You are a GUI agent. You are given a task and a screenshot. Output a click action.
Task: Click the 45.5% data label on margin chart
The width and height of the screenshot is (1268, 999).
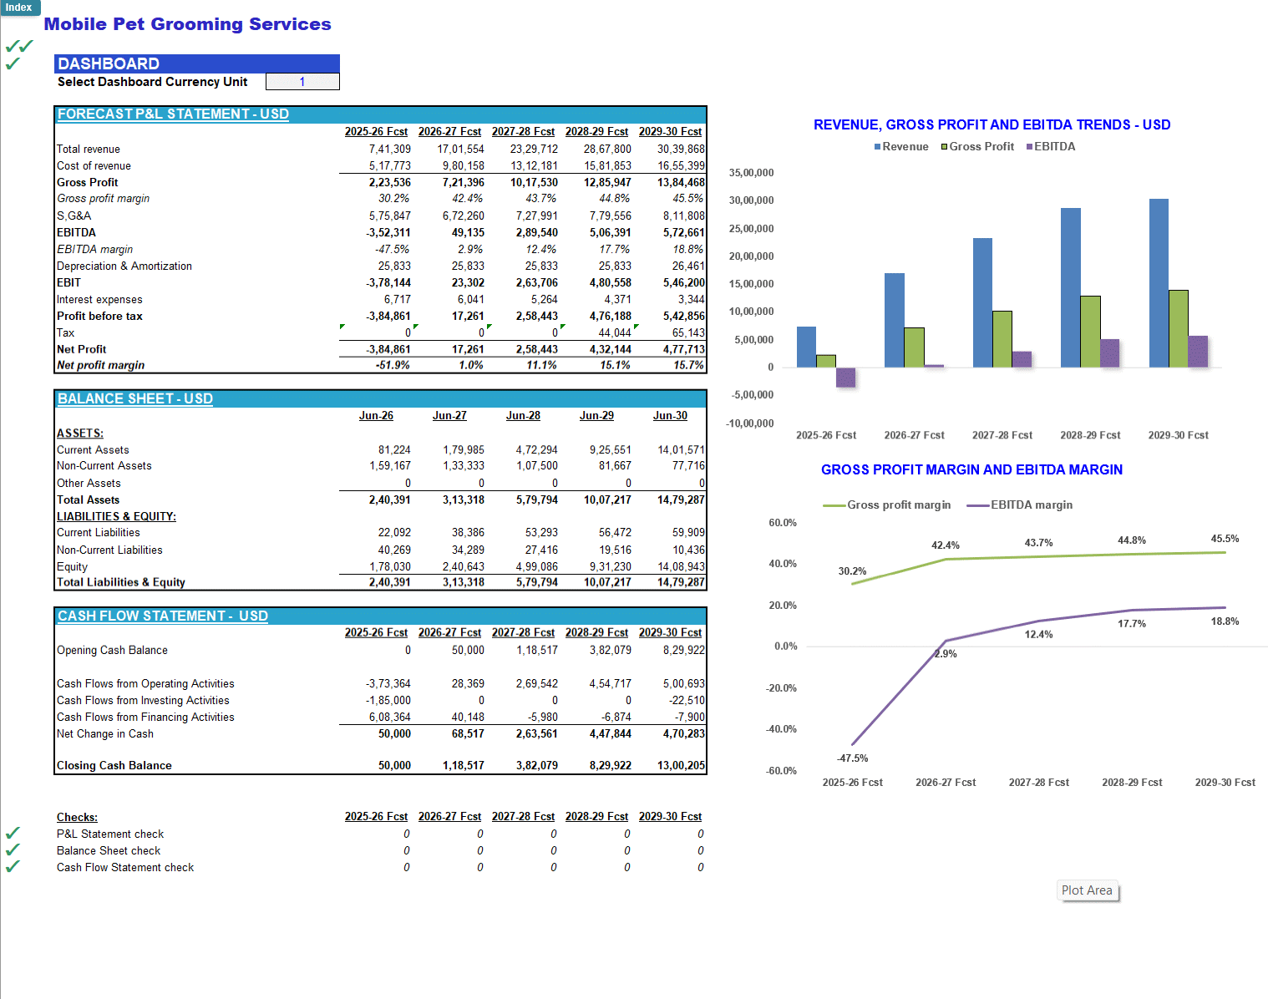click(x=1225, y=539)
